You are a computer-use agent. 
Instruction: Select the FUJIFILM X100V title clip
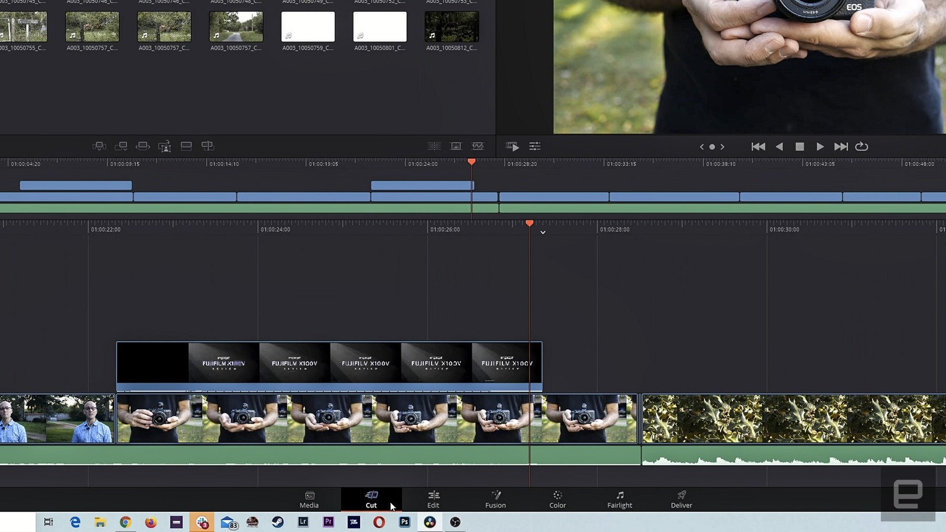click(329, 363)
